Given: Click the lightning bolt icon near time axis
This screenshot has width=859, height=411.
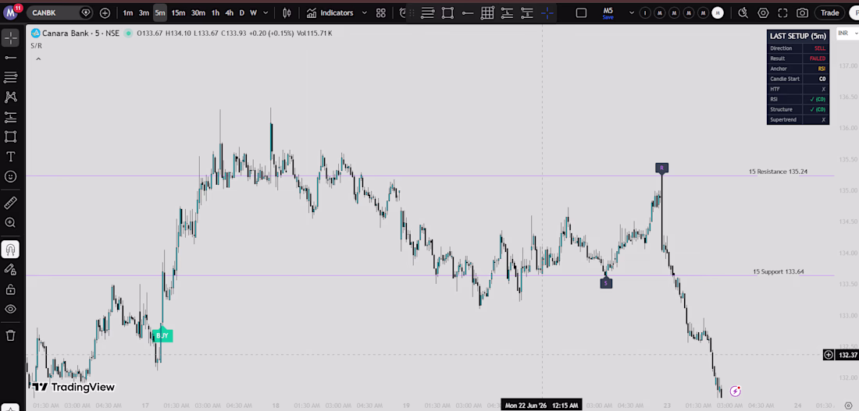Looking at the screenshot, I should click(735, 391).
